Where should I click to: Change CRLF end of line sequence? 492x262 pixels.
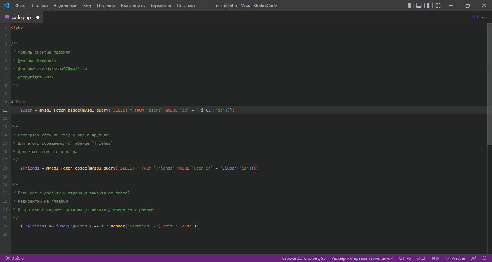click(421, 258)
